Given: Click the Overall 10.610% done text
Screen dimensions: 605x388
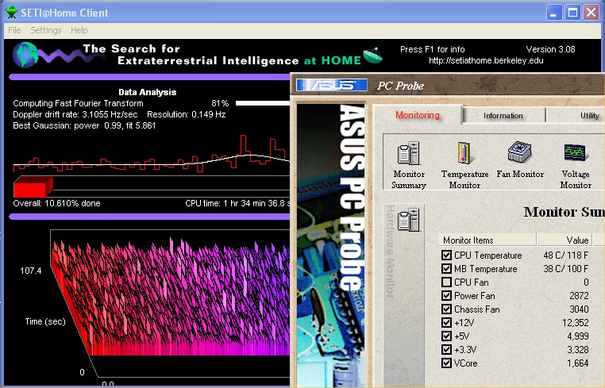Looking at the screenshot, I should tap(56, 203).
